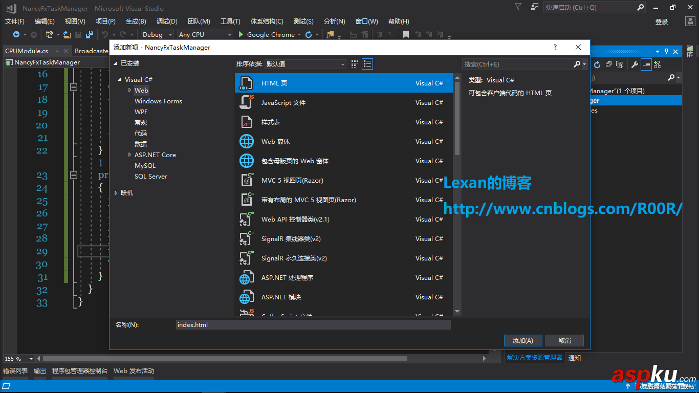Click the account avatar icon
Image resolution: width=699 pixels, height=393 pixels.
tap(690, 21)
